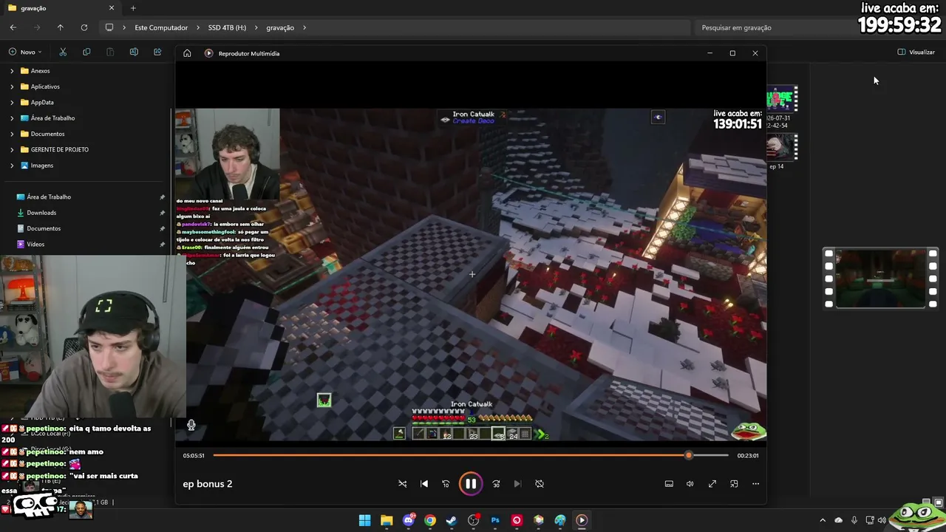Enable mini player mode
This screenshot has height=532, width=946.
[734, 484]
